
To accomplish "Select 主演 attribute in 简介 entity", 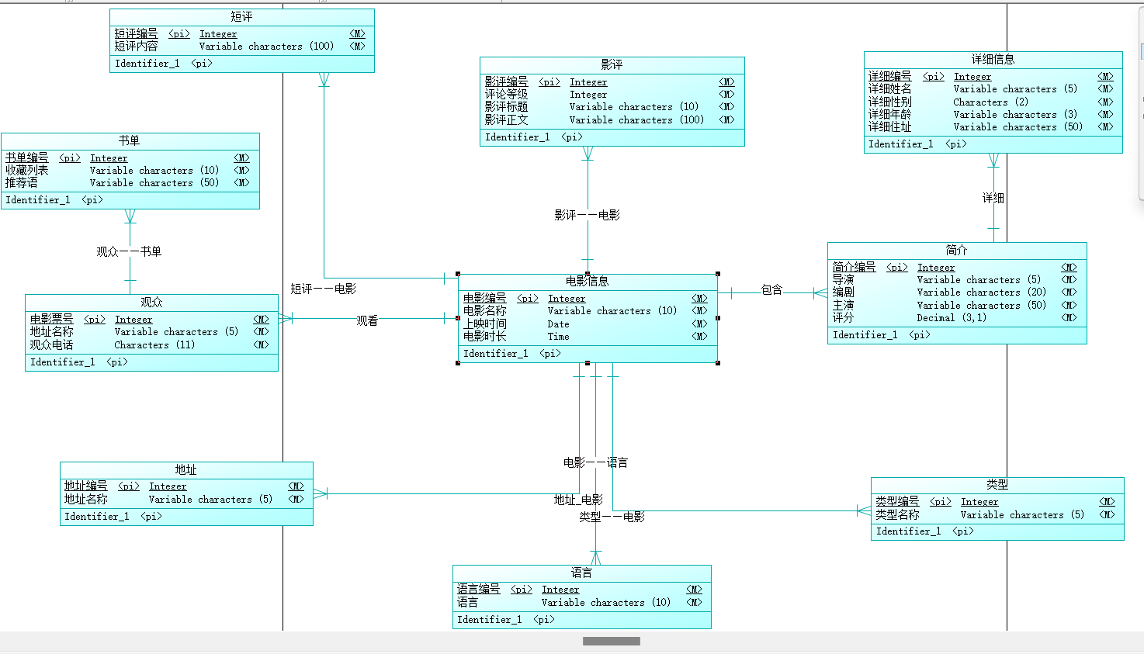I will 843,305.
